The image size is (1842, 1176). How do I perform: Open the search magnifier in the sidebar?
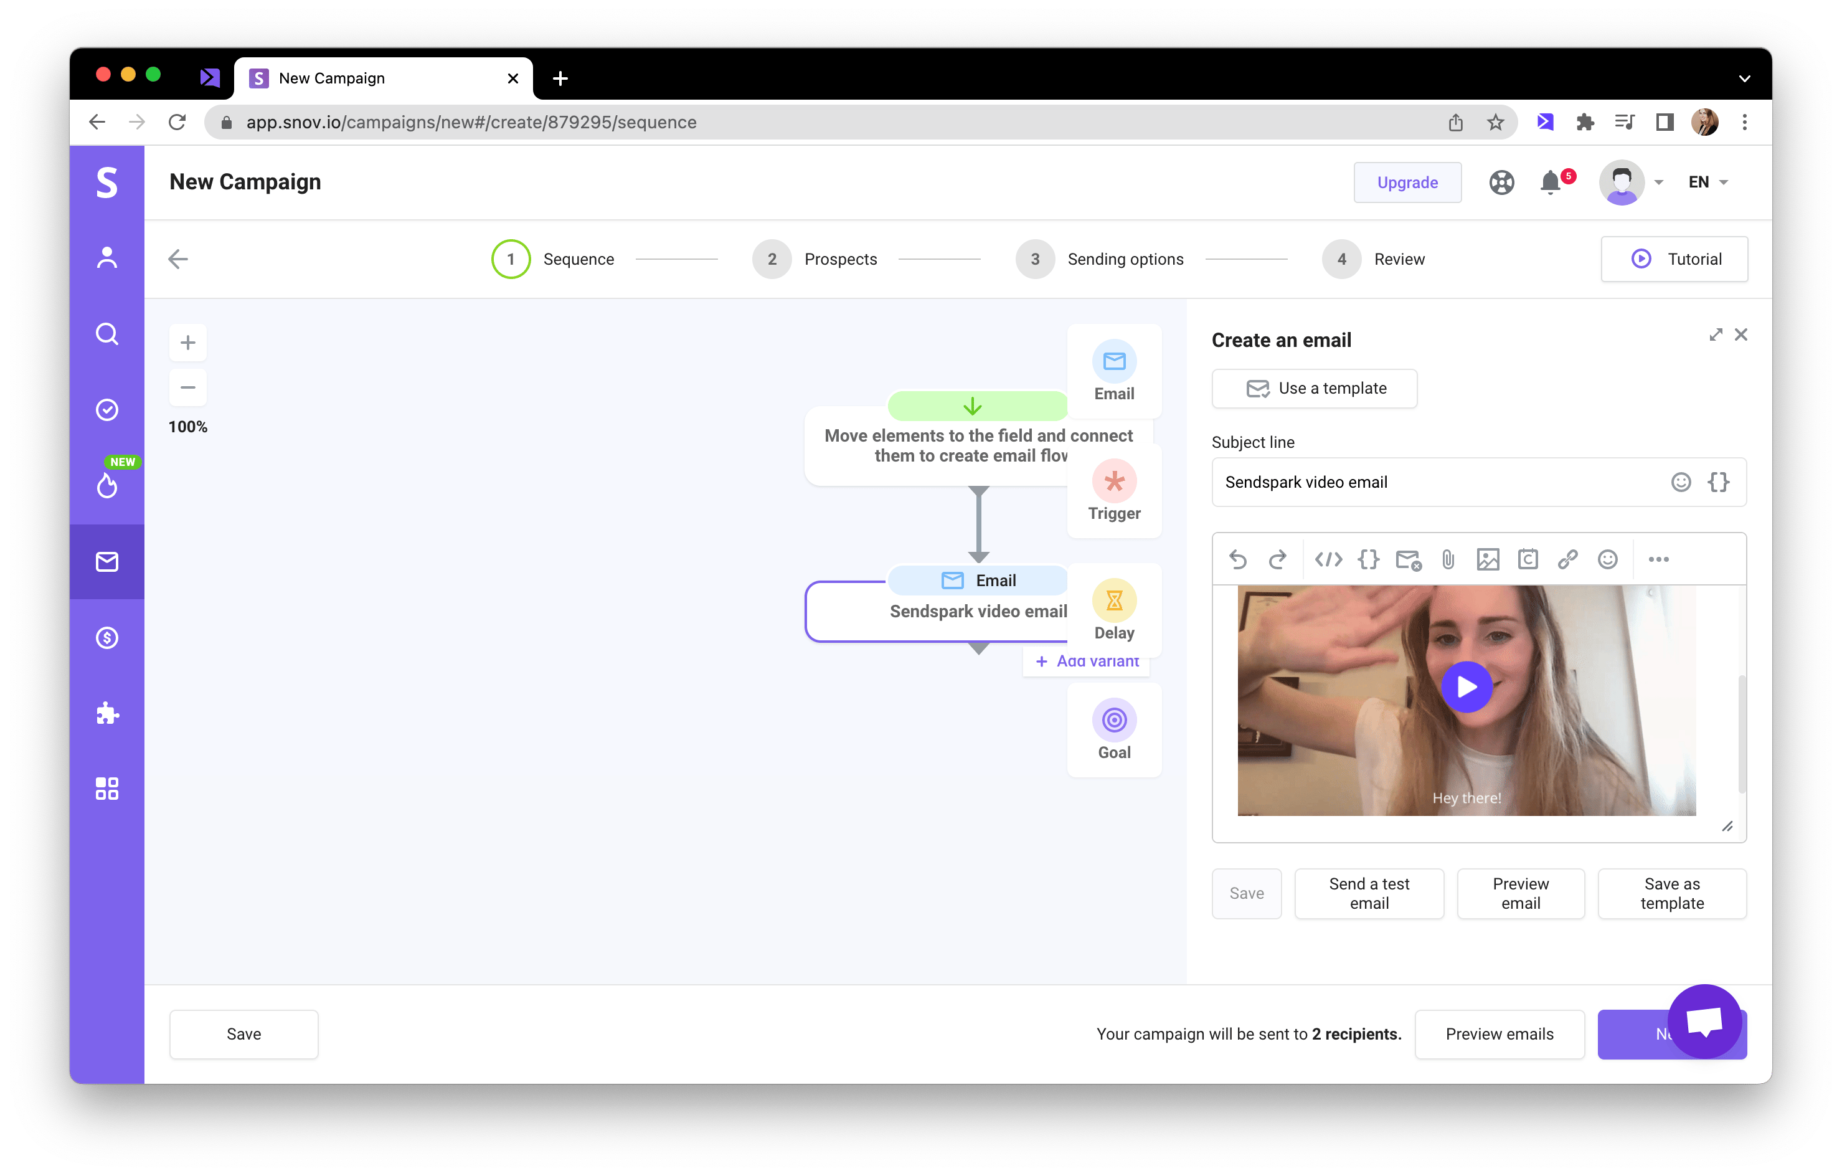(x=107, y=334)
